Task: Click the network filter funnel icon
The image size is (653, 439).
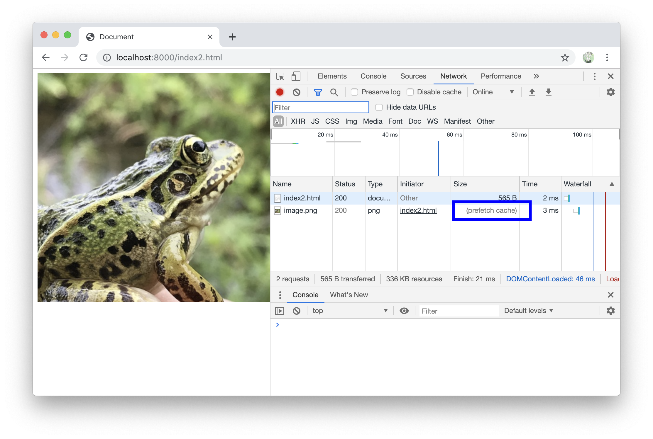Action: (x=318, y=92)
